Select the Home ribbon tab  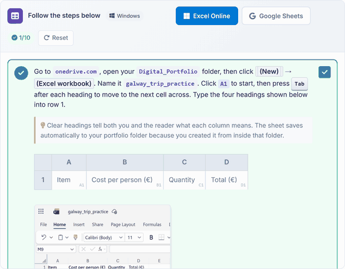pos(60,225)
